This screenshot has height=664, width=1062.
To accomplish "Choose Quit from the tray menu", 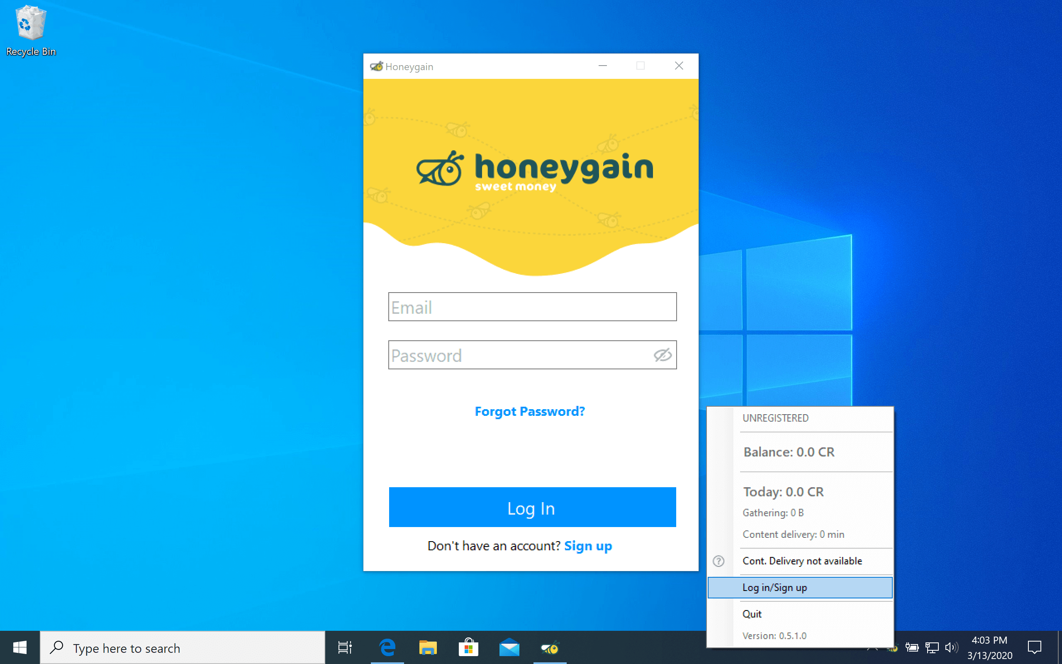I will click(752, 614).
